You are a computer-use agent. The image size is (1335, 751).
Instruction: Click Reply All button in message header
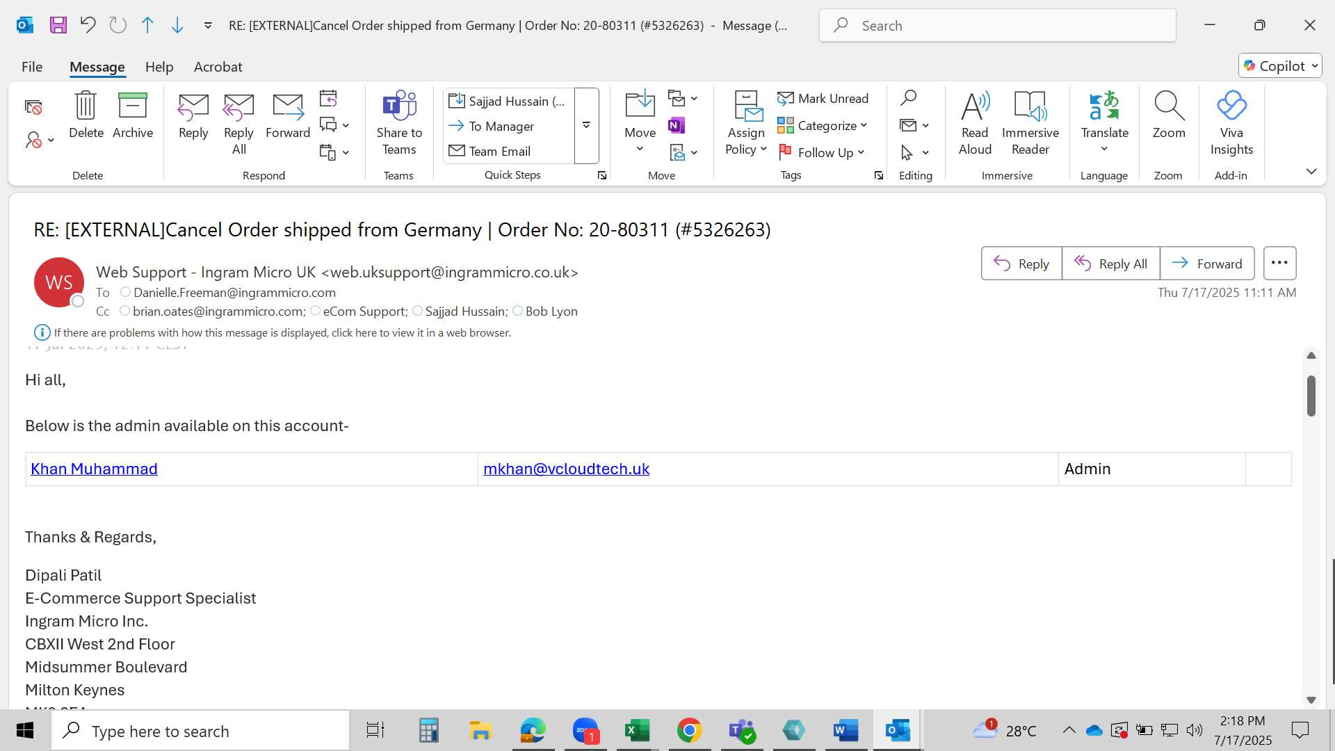pos(1110,264)
